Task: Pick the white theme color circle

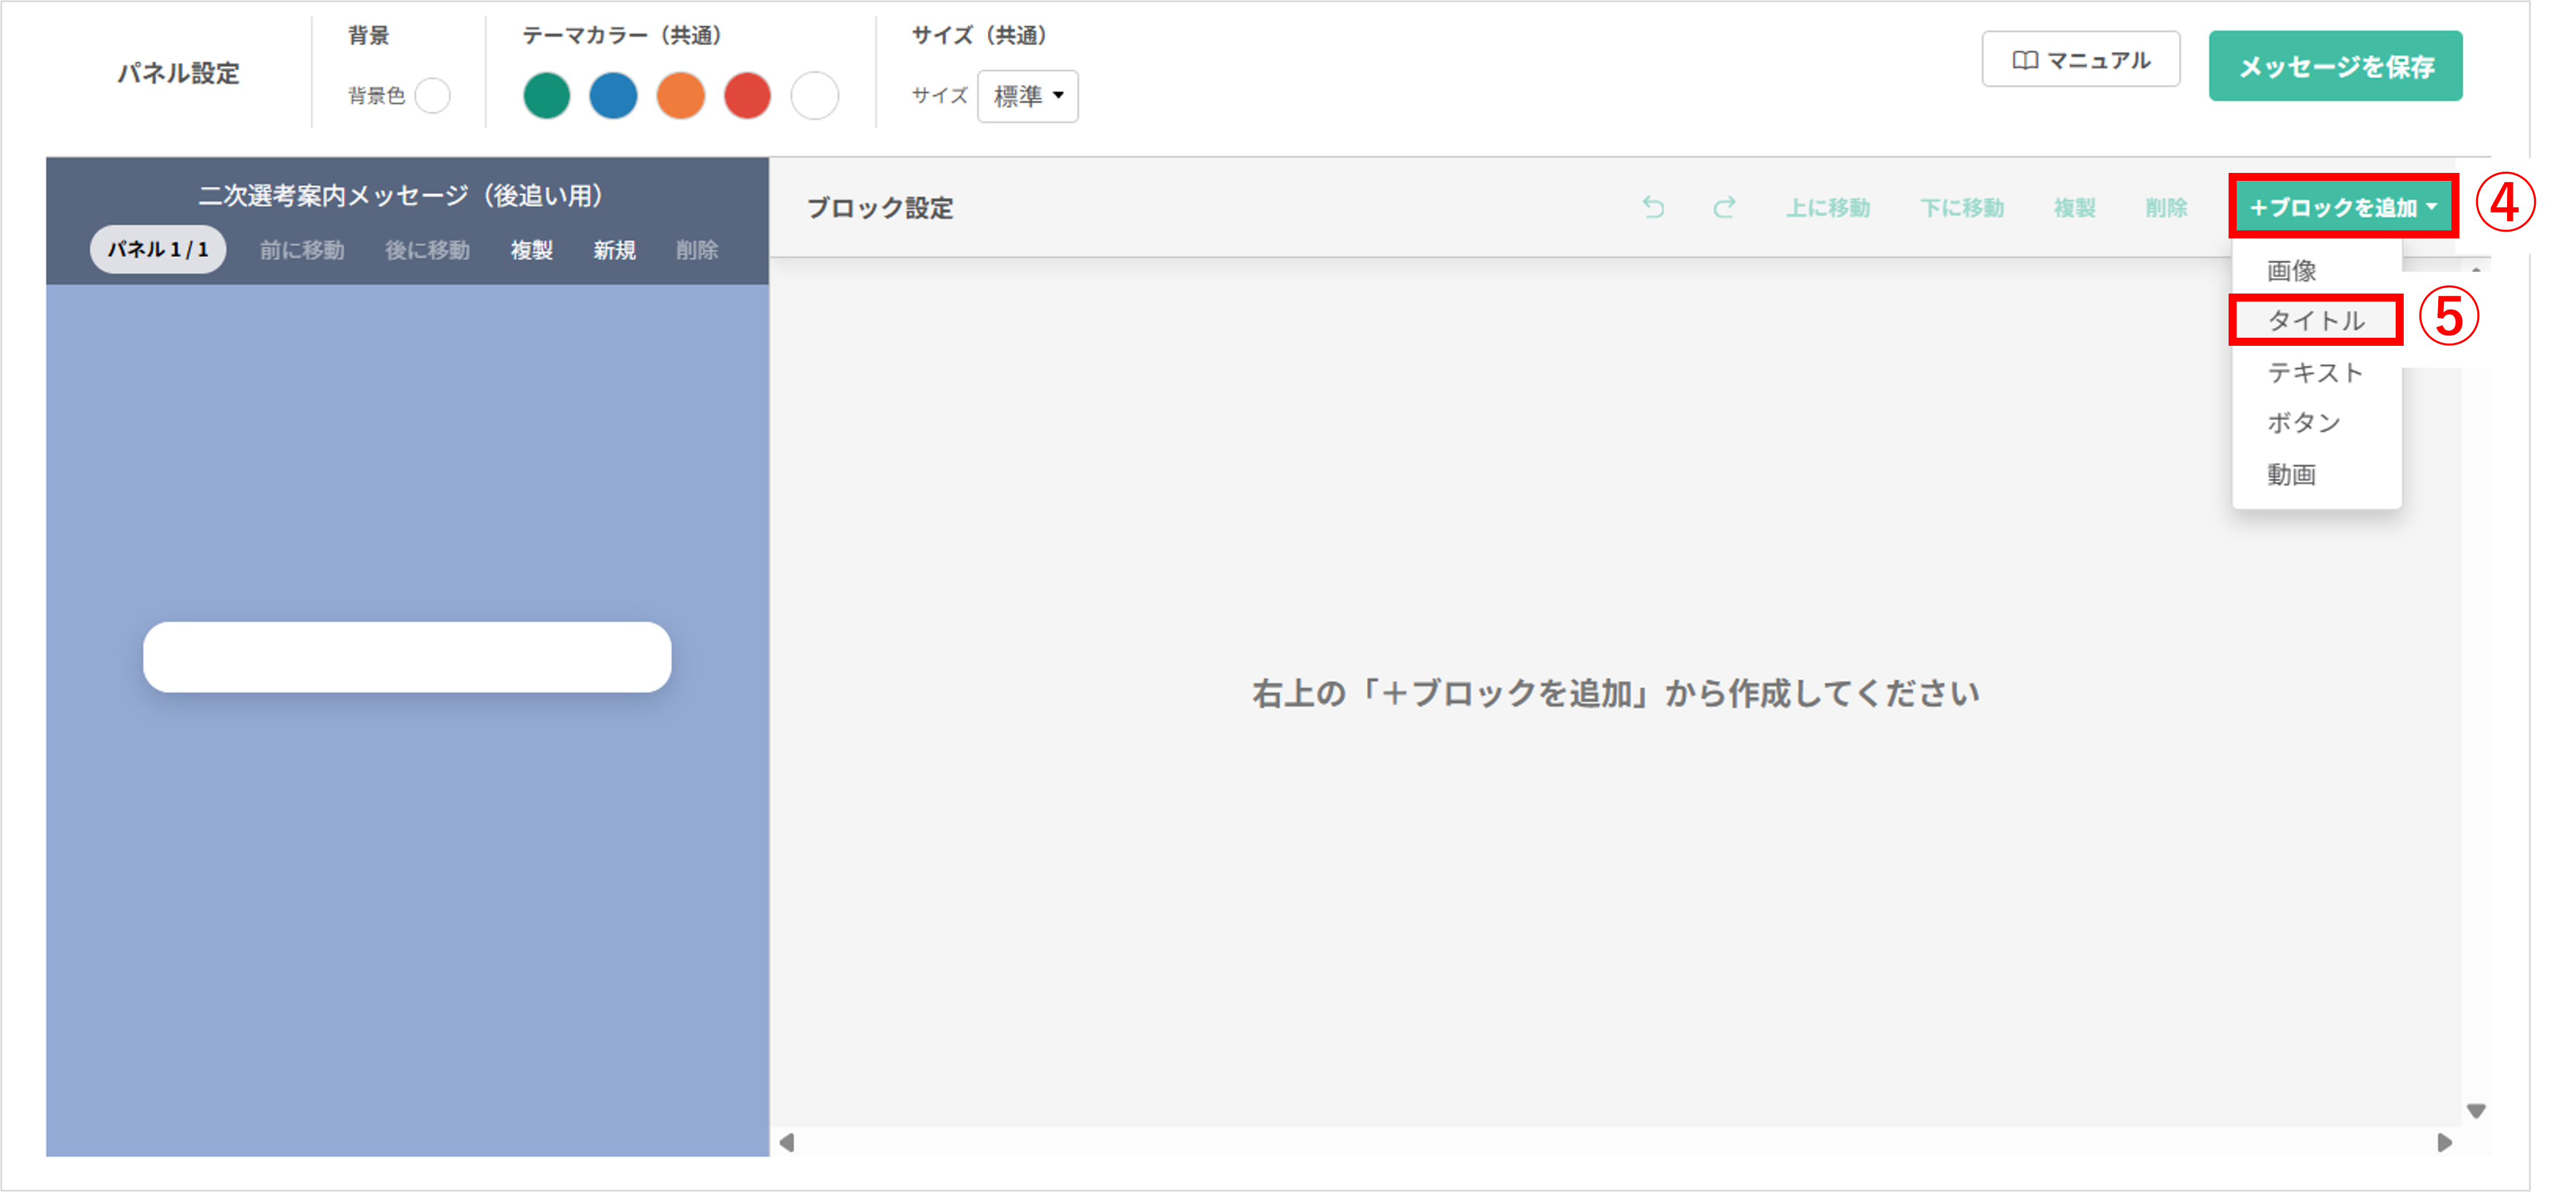Action: point(814,96)
